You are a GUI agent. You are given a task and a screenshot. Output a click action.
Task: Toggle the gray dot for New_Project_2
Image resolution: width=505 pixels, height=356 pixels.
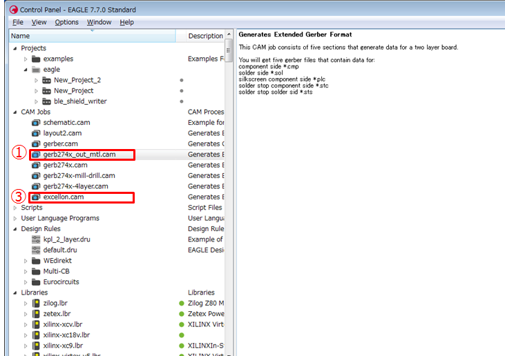[182, 80]
